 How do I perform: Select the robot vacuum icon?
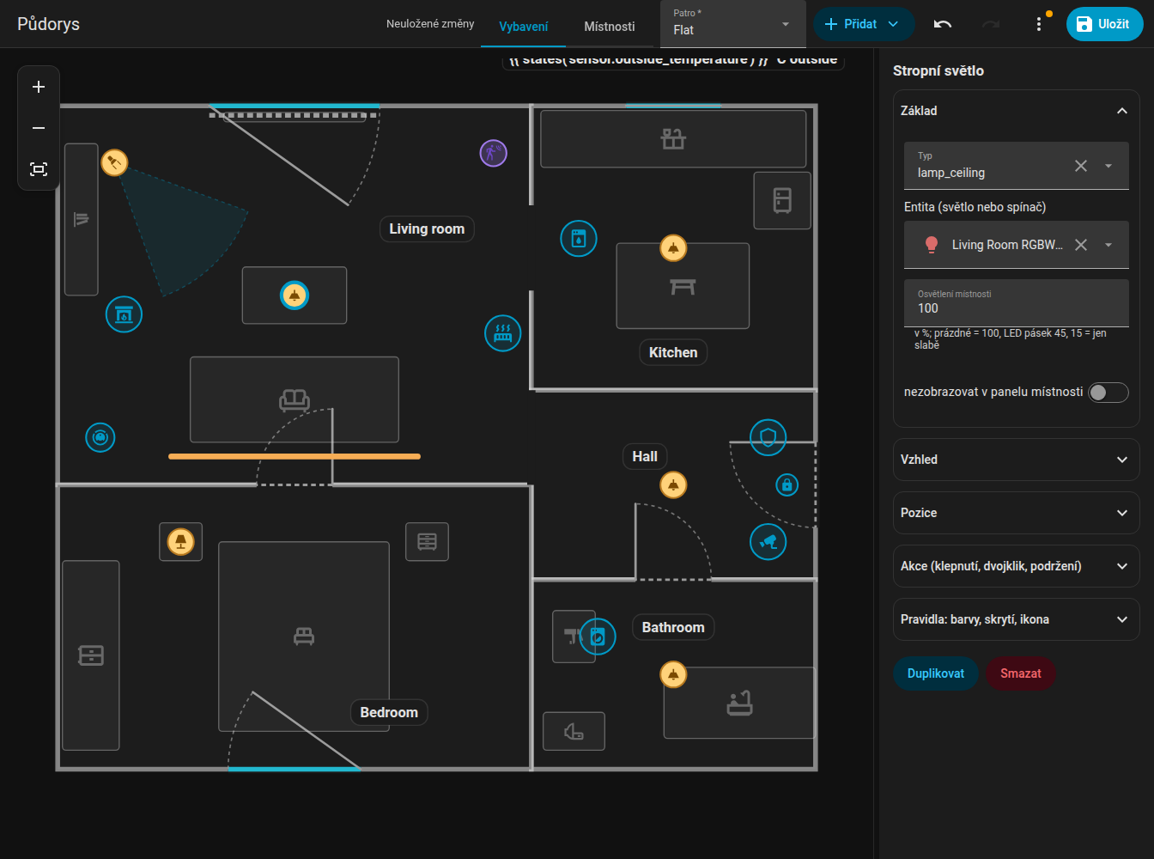coord(100,438)
